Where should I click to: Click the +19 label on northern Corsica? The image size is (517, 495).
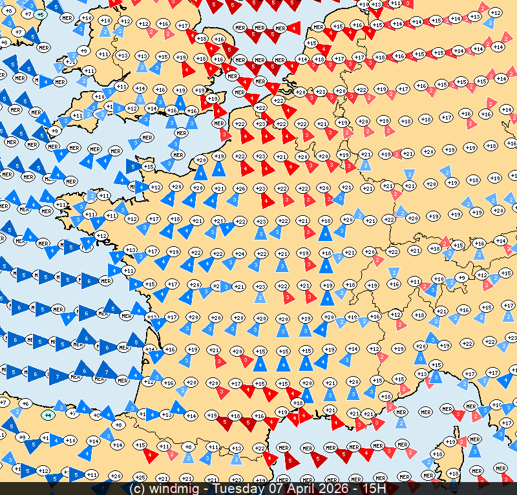pos(451,442)
